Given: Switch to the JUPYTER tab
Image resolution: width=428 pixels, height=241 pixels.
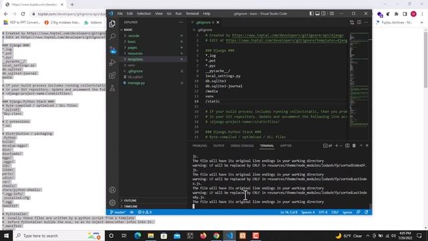Looking at the screenshot, I should (x=286, y=146).
